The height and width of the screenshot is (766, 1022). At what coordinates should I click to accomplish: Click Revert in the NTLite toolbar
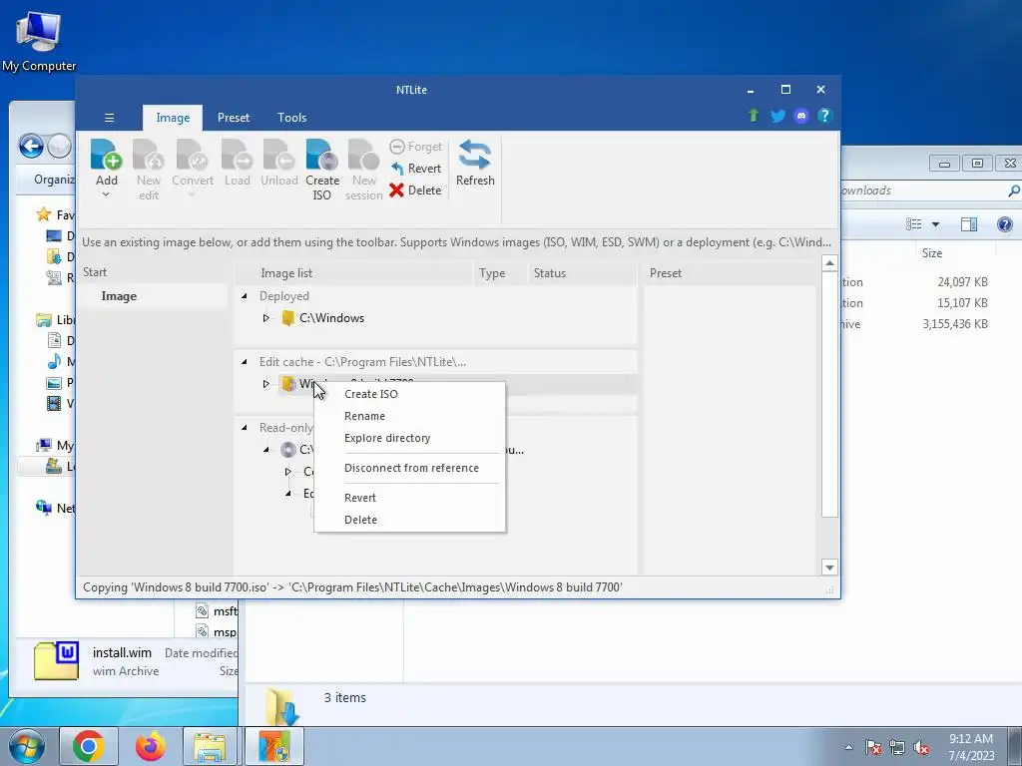tap(416, 169)
